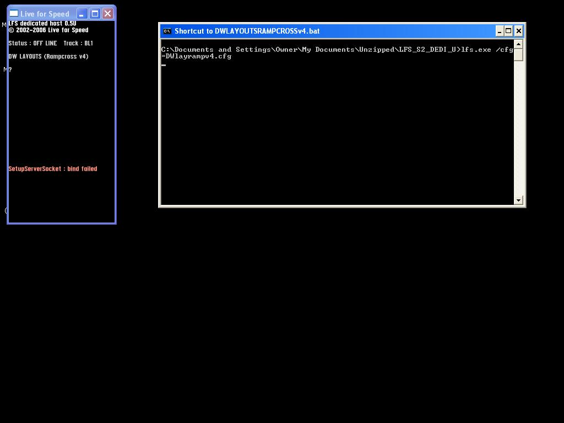Image resolution: width=564 pixels, height=423 pixels.
Task: Click 'LFS dedicated host 0.5U' text
Action: (x=42, y=23)
